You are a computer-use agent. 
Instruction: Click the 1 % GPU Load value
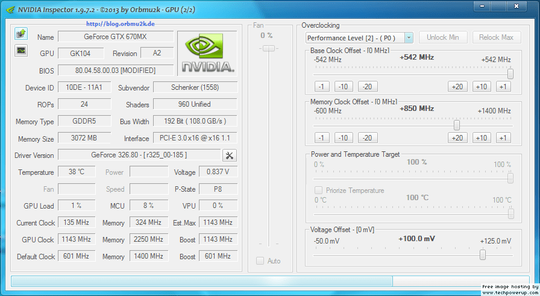[77, 206]
